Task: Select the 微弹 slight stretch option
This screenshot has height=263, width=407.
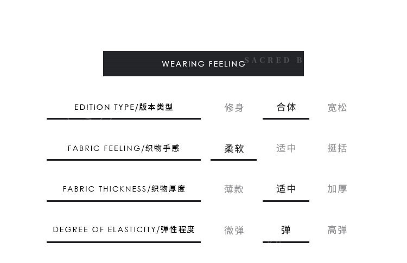Action: [234, 231]
